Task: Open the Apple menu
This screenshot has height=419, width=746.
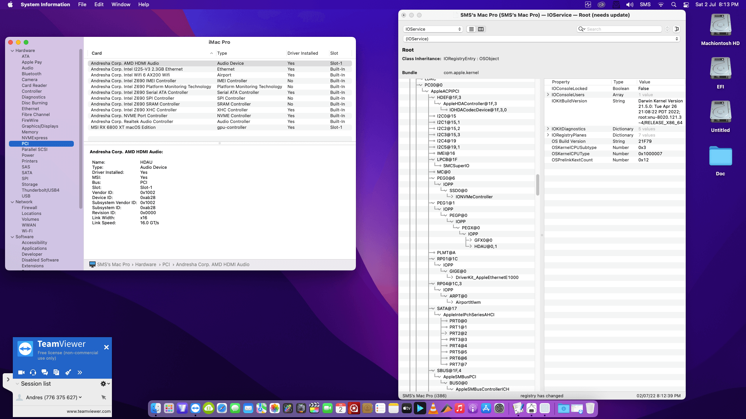Action: point(10,4)
